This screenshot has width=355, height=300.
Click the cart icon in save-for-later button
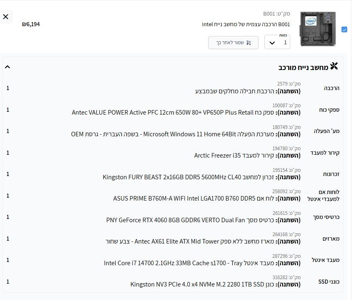click(x=248, y=43)
